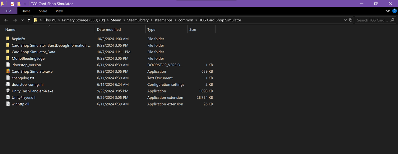Click New folder icon in quick access toolbar
The width and height of the screenshot is (398, 154).
click(x=19, y=4)
